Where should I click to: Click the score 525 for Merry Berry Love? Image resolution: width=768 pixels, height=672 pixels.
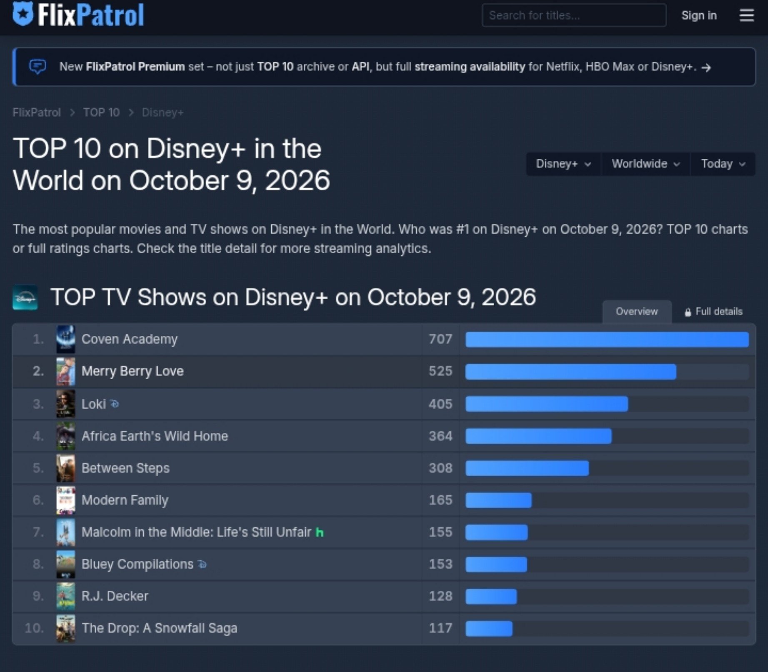pos(440,371)
